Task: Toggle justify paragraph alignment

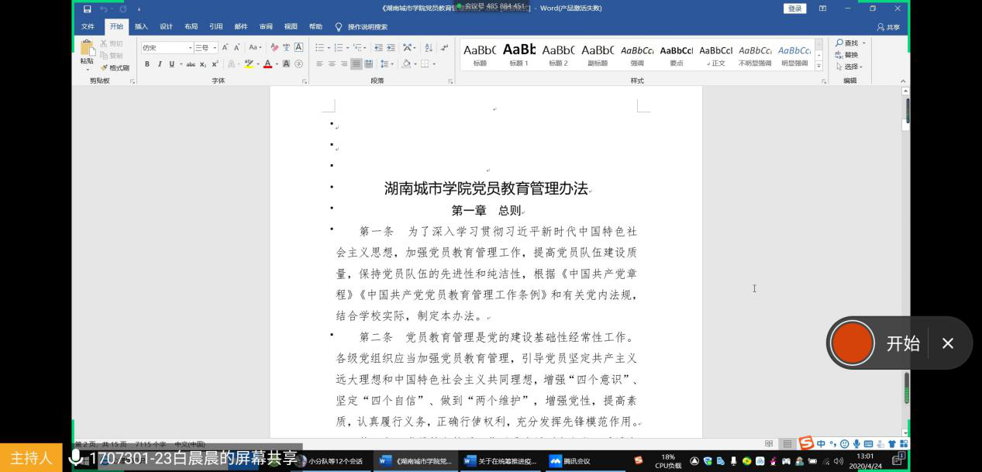Action: coord(357,64)
